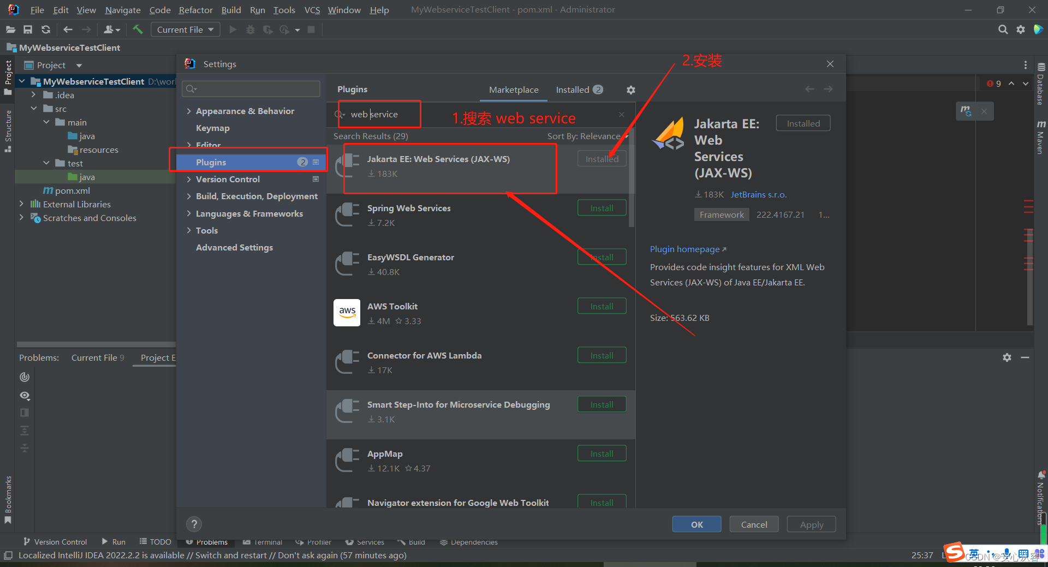This screenshot has height=567, width=1048.
Task: Open the Current File run configuration dropdown
Action: click(185, 29)
